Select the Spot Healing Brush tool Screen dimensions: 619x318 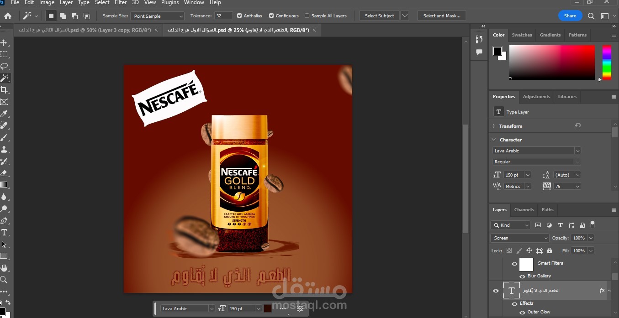pyautogui.click(x=4, y=125)
